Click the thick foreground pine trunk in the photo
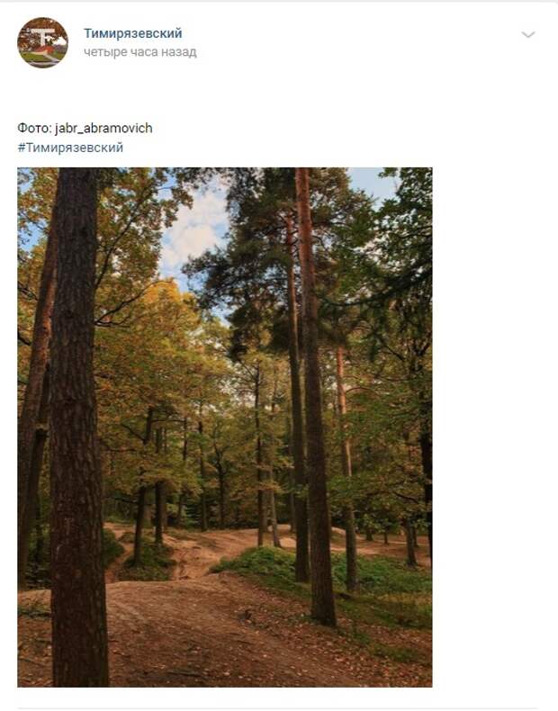Viewport: 558px width, 711px height. (x=77, y=427)
